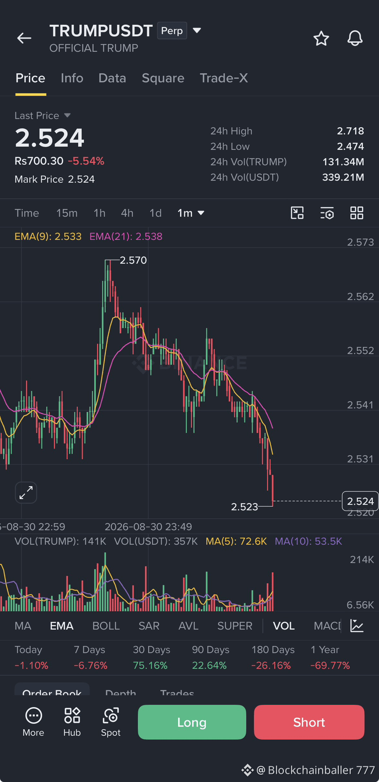Open the Data tab
379x782 pixels.
112,78
